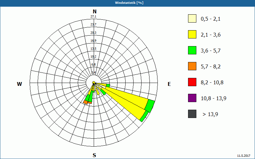Pick the purple 10,8 - 13,9 legend swatch

click(x=192, y=98)
